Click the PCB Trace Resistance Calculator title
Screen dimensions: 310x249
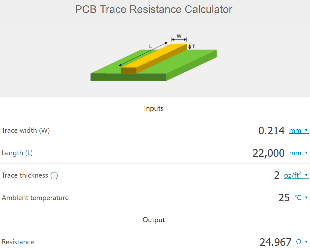click(154, 9)
